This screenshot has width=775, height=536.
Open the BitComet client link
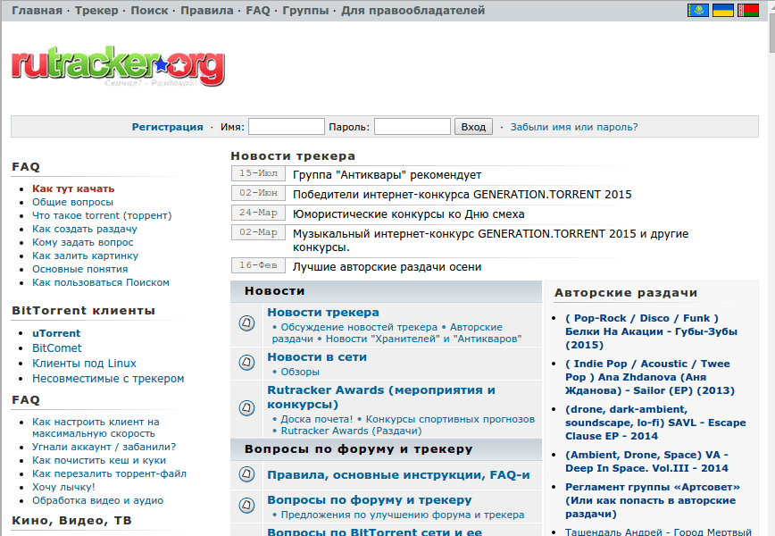pyautogui.click(x=57, y=348)
